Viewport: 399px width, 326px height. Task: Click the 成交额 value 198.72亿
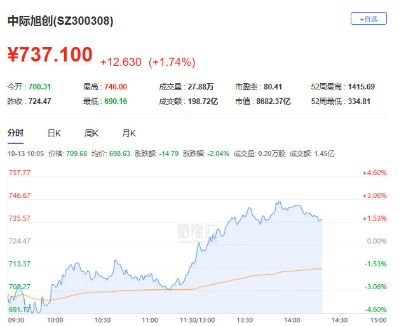click(x=203, y=101)
